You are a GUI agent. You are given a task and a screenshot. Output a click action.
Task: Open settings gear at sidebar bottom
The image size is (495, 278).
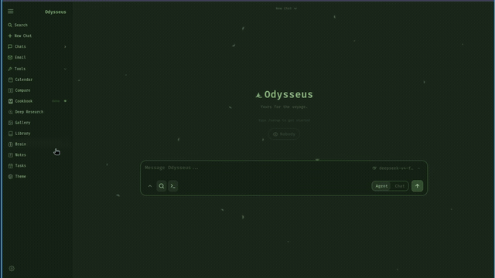pos(12,269)
